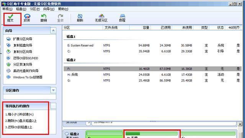Sort by 未使用 column header
The image size is (245, 138).
[x=183, y=28]
